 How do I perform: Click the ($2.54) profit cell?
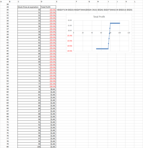pyautogui.click(x=48, y=81)
